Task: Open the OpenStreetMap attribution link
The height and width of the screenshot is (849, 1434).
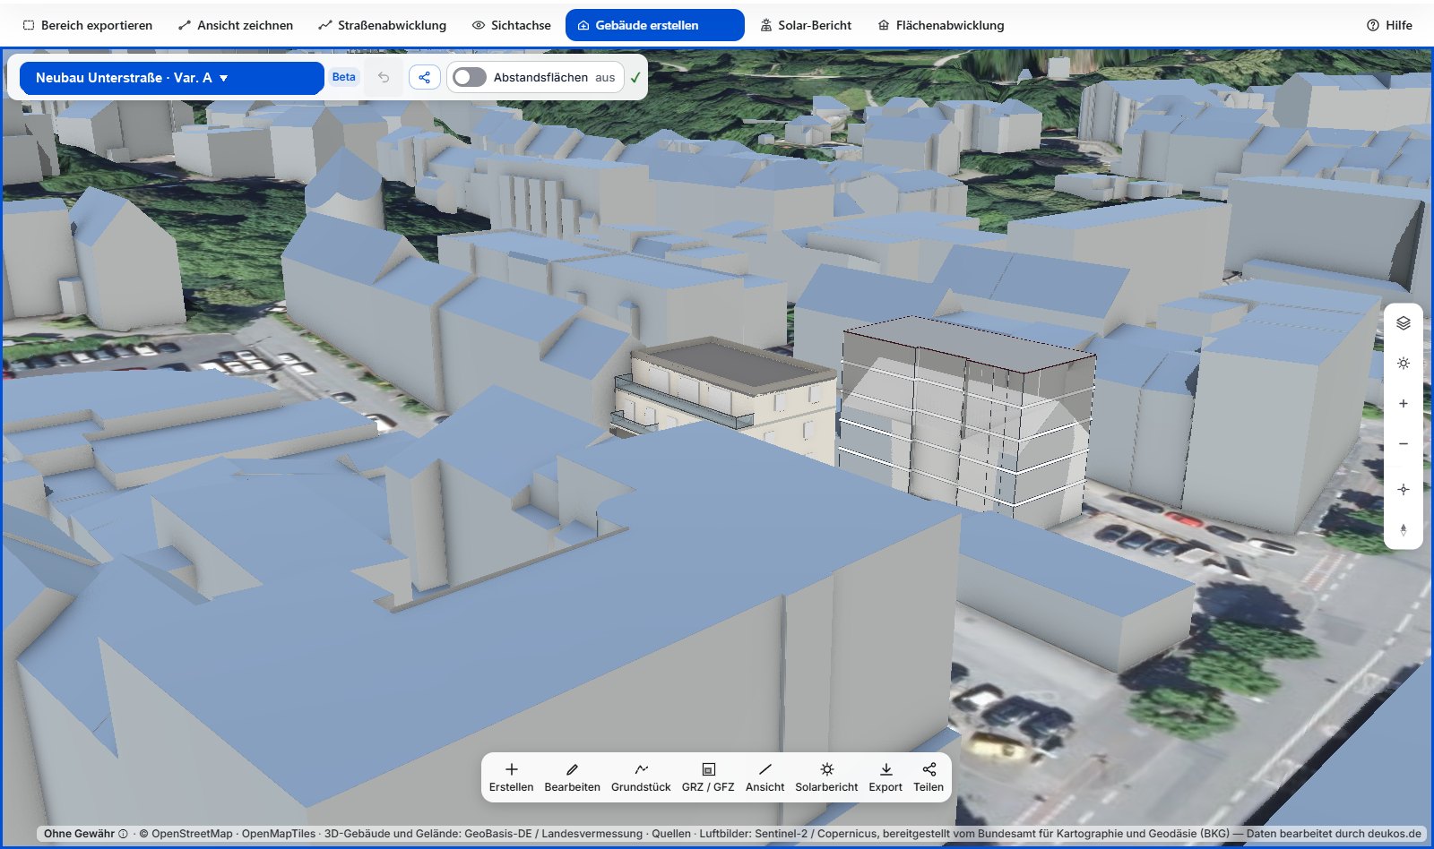Action: click(186, 834)
